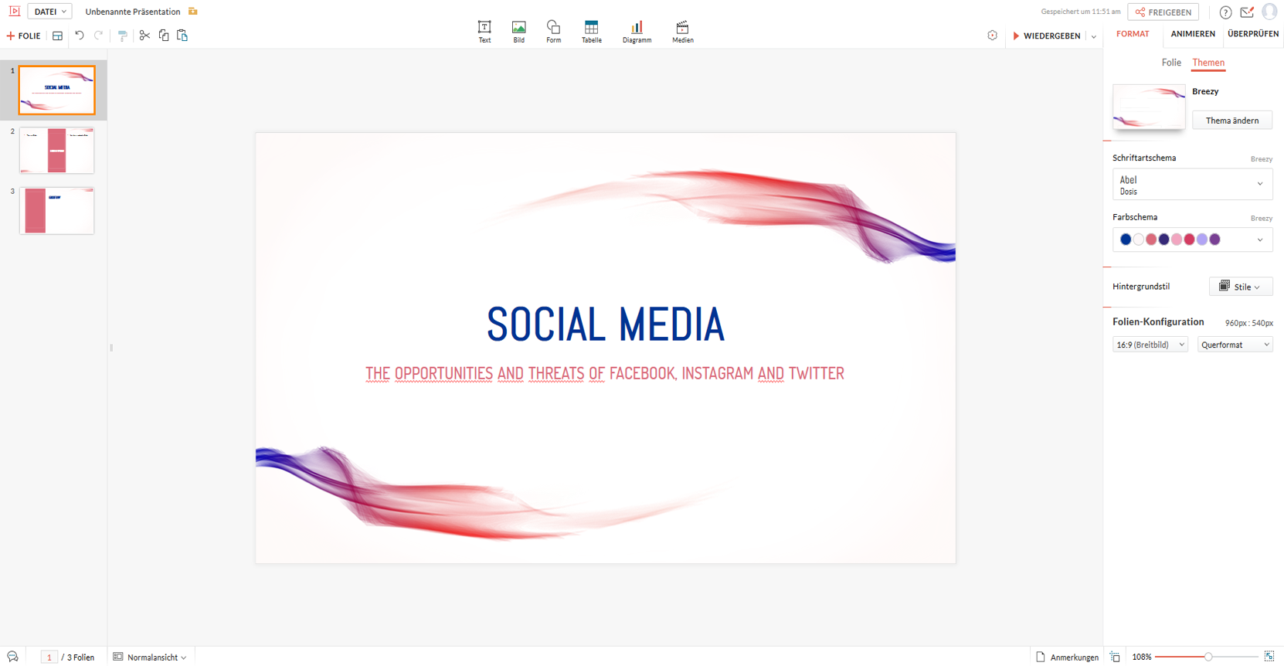Select slide 1 thumbnail
The image size is (1284, 666).
pos(56,90)
